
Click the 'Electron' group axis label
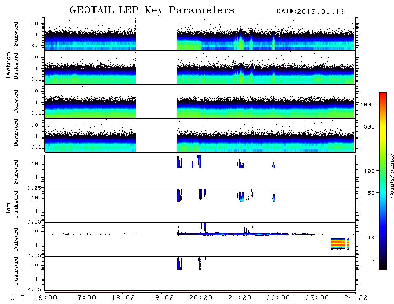coord(8,67)
